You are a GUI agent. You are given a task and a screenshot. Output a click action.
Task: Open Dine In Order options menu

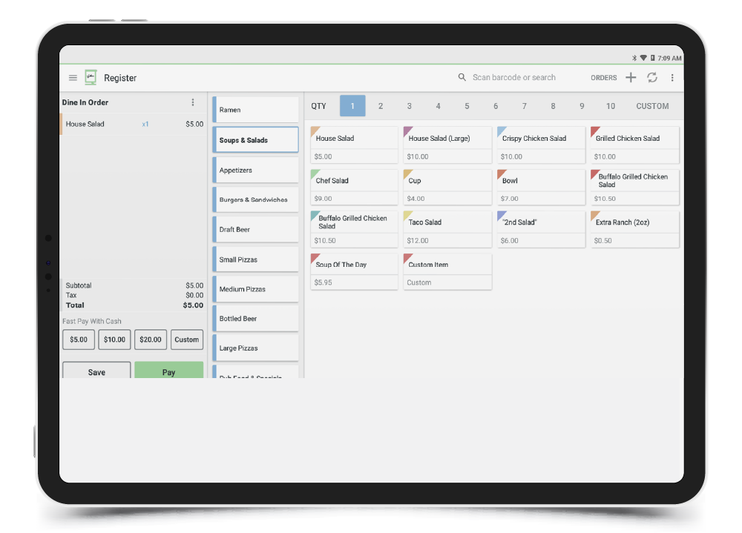point(193,102)
